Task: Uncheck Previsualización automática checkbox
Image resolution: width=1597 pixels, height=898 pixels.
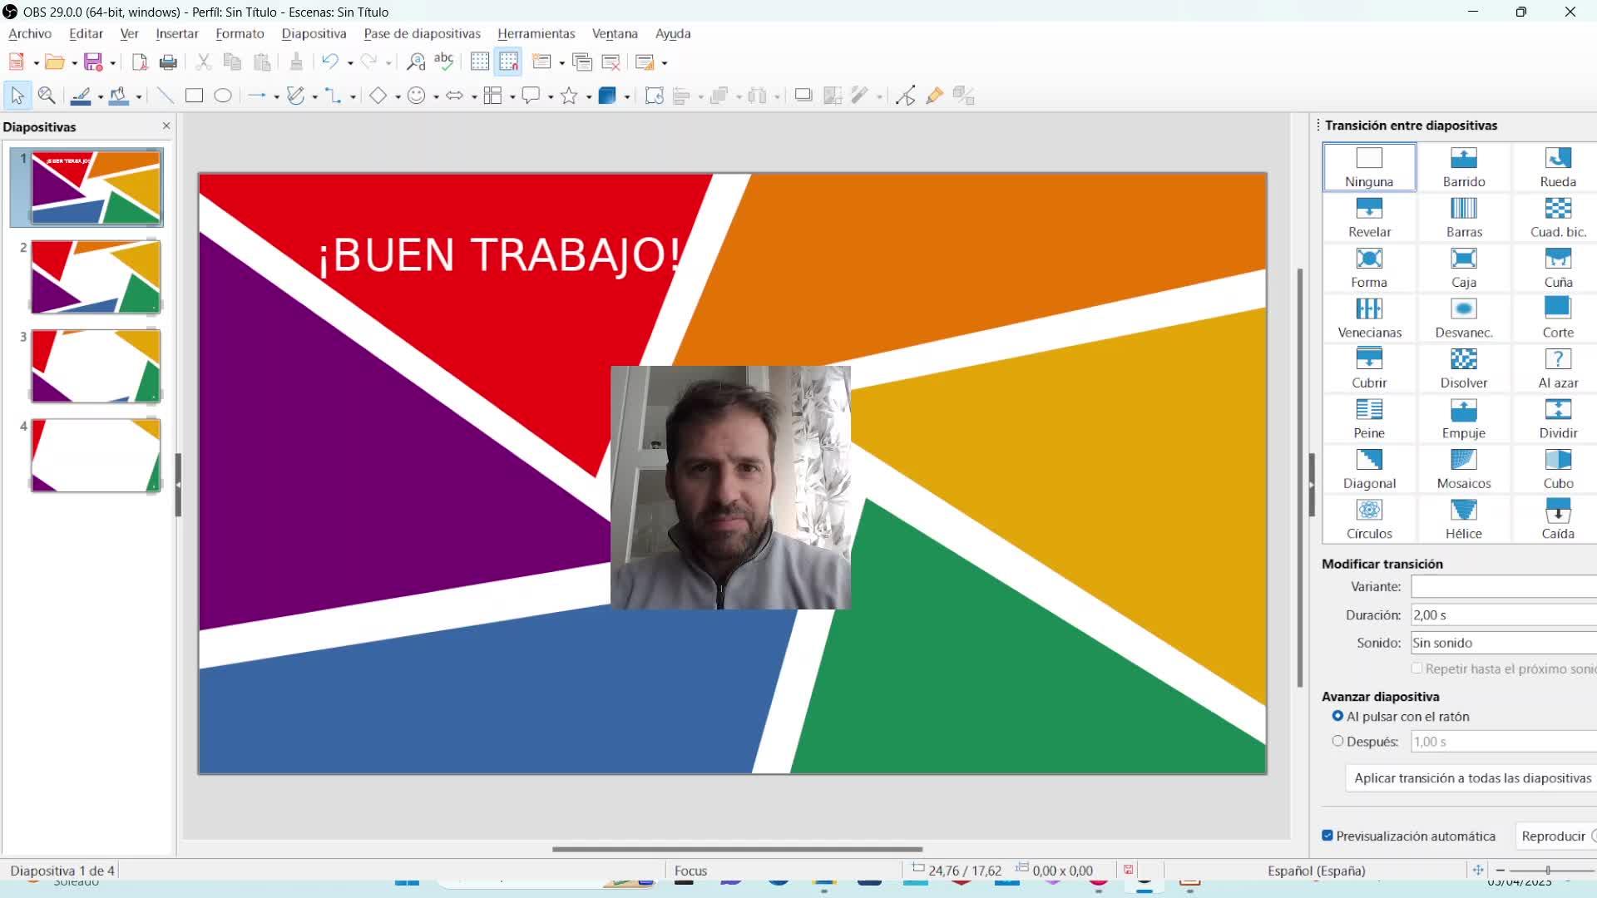Action: 1328,836
